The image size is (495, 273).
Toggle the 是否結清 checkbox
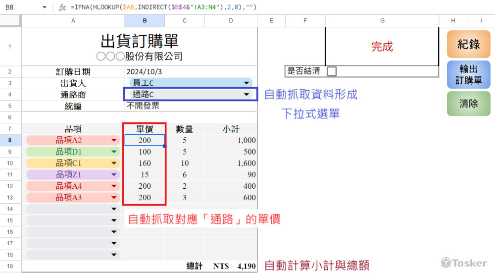332,71
